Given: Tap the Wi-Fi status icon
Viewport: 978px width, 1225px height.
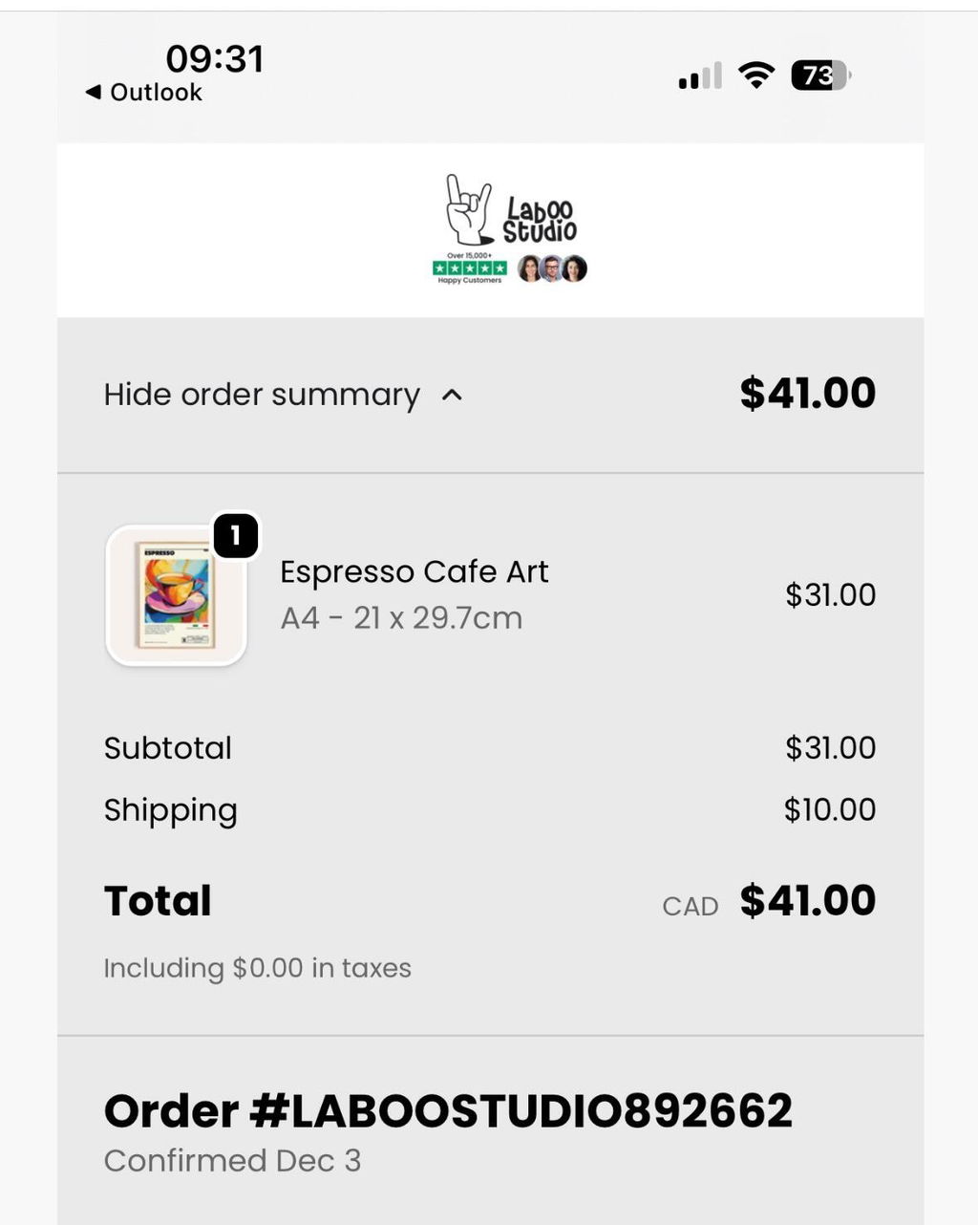Looking at the screenshot, I should 756,75.
